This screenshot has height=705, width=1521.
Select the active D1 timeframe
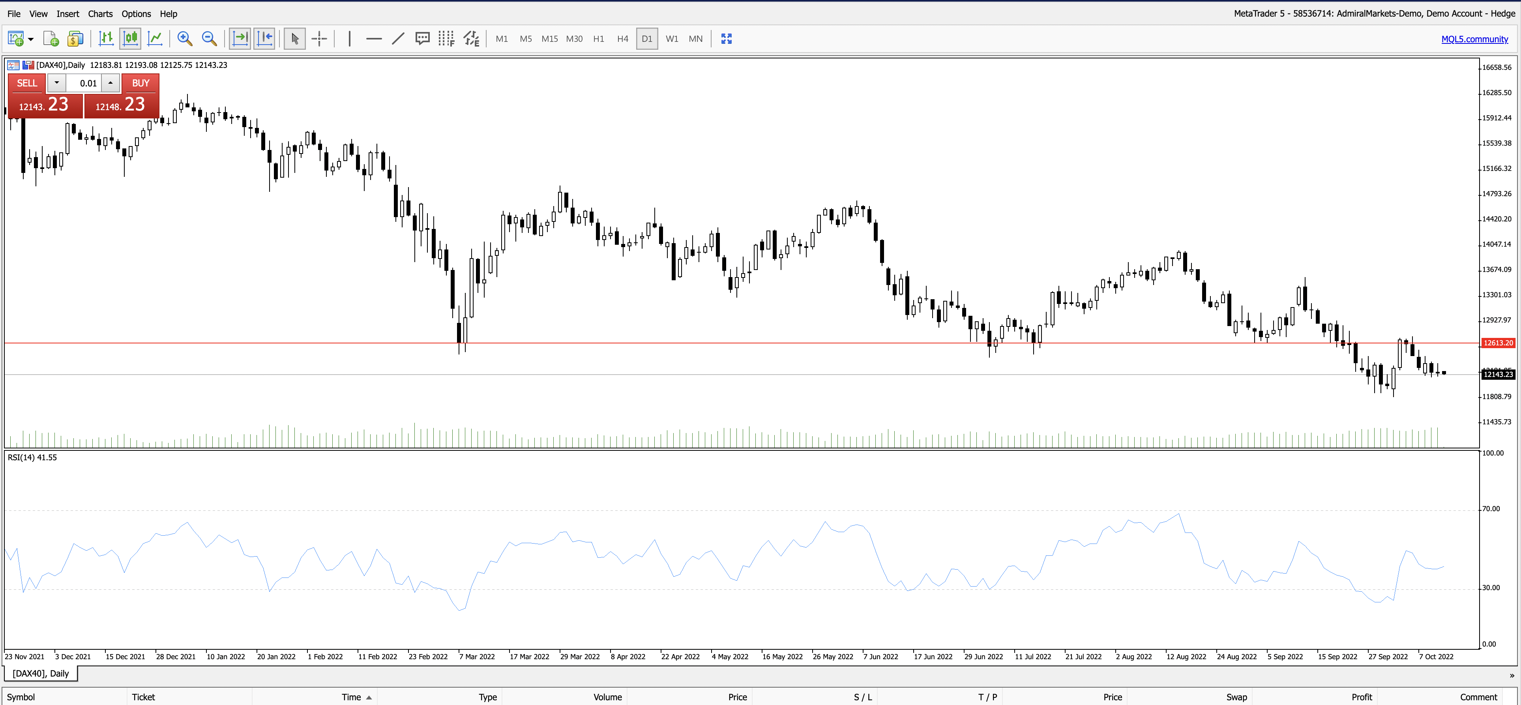coord(647,39)
